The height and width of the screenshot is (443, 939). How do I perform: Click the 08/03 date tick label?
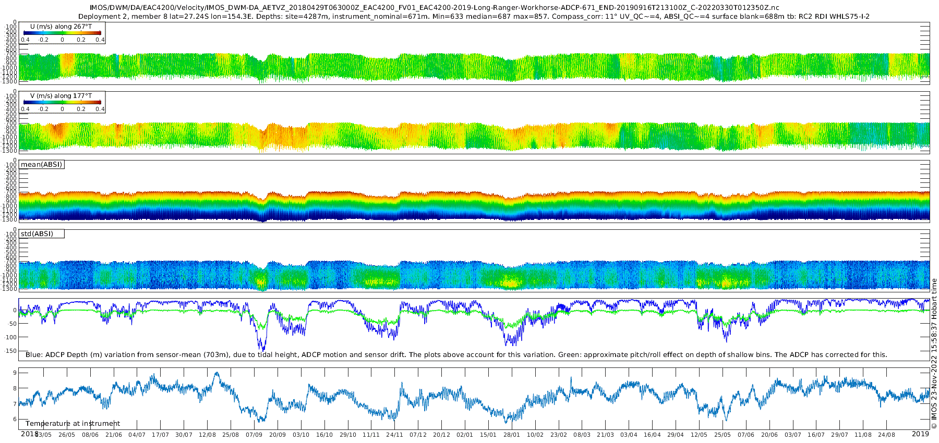pos(582,435)
